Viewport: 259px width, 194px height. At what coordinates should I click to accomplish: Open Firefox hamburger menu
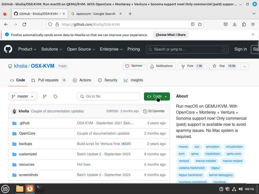(253, 25)
